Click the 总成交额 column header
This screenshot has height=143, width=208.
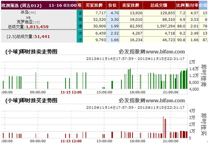159,5
